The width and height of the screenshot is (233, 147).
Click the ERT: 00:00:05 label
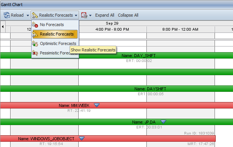[151, 94]
